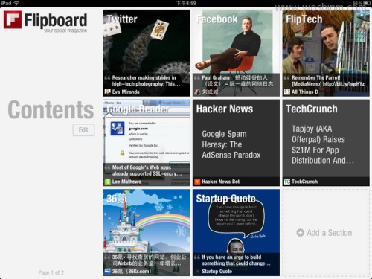Tap the 36Kr.com blue source icon

tap(107, 272)
